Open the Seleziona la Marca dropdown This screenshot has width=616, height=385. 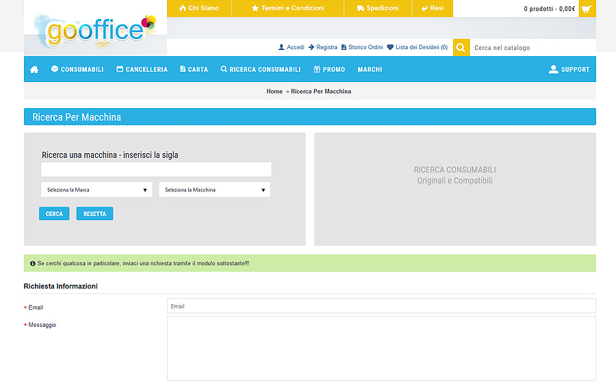coord(97,189)
